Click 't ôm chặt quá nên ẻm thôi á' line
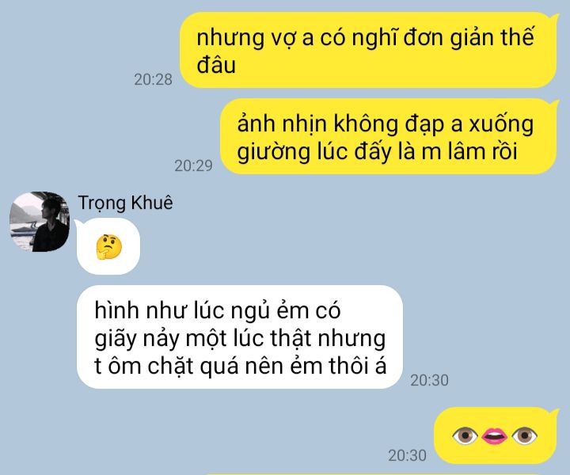Viewport: 570px width, 475px height. click(x=241, y=366)
